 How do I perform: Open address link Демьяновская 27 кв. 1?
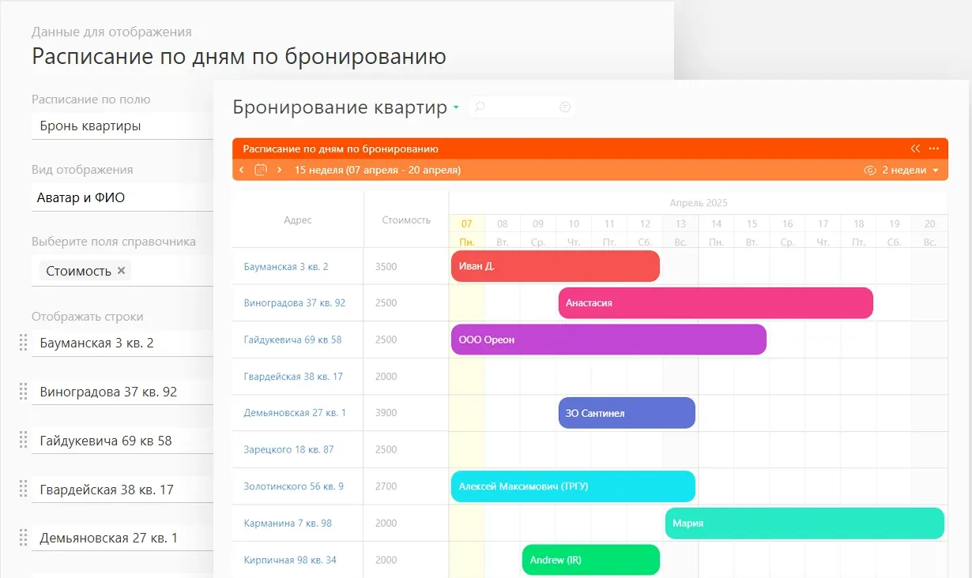point(295,413)
